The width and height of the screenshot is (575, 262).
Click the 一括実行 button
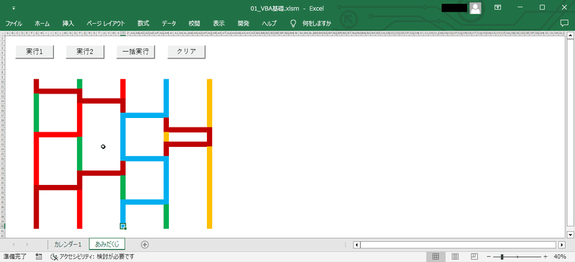136,52
